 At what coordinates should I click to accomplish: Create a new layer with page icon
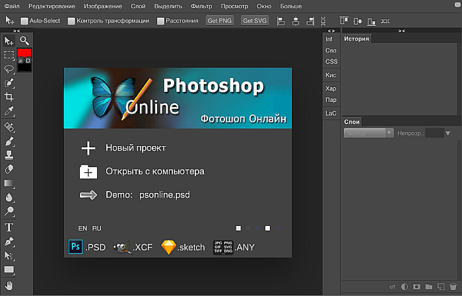tap(441, 287)
